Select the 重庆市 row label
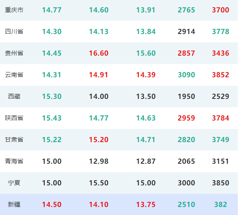This screenshot has height=215, width=239. [14, 10]
